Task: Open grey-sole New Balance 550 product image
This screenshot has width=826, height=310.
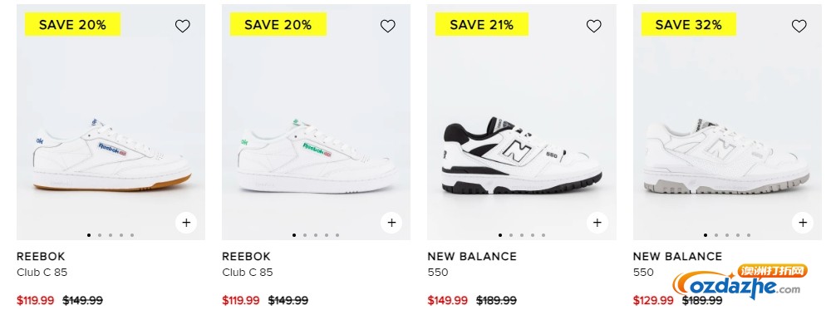Action: click(727, 122)
